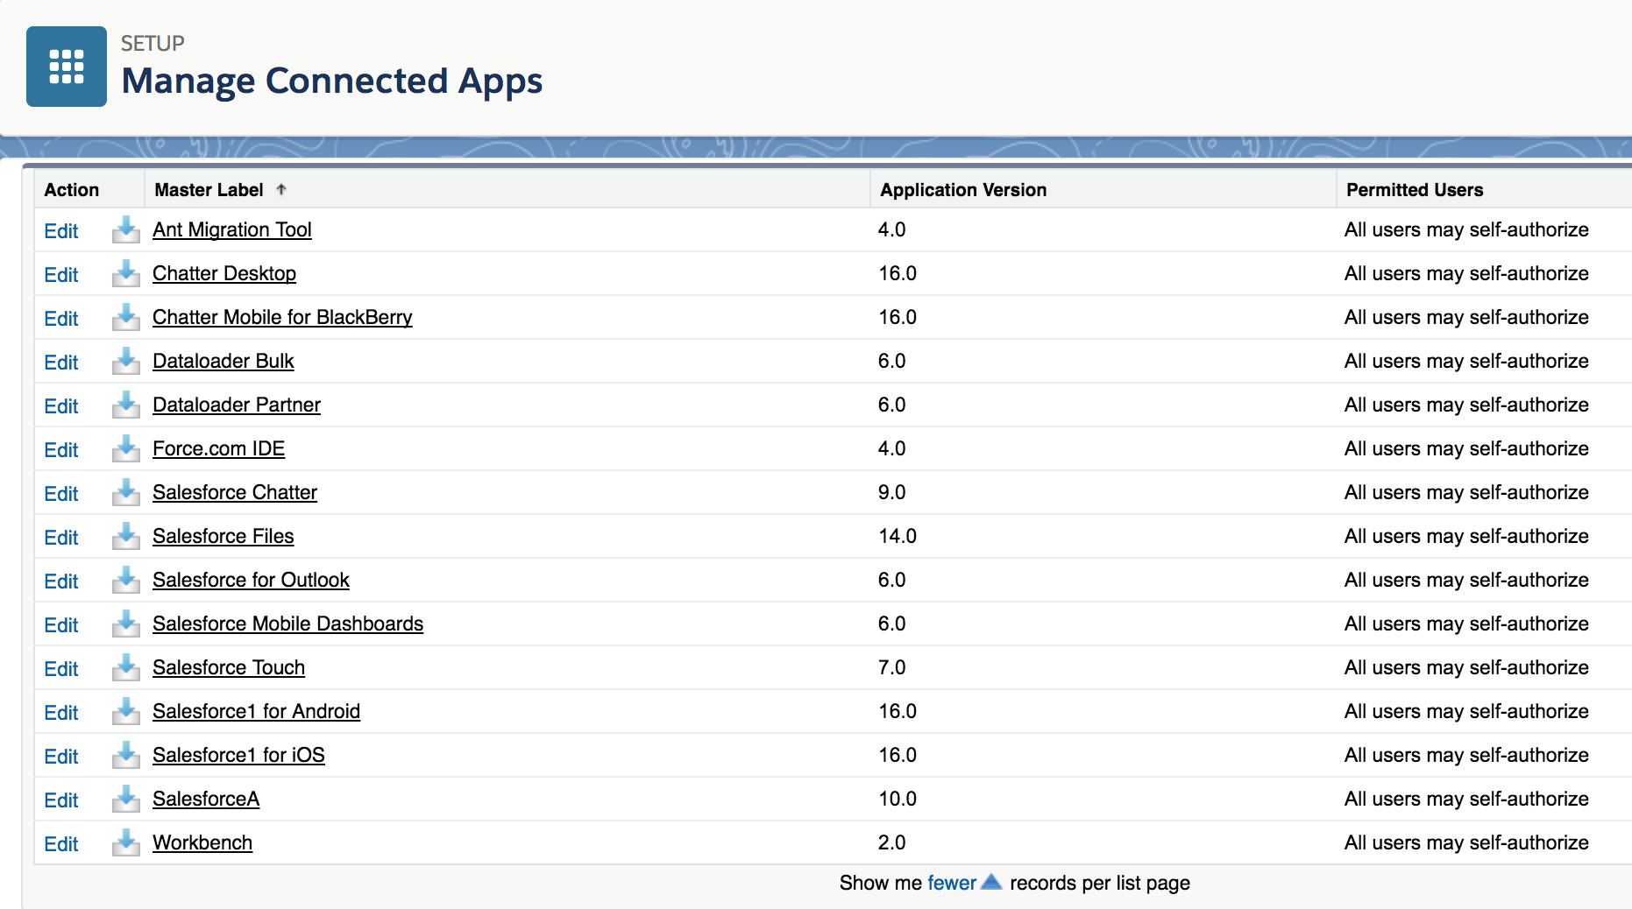
Task: Edit the Workbench app
Action: pyautogui.click(x=61, y=844)
